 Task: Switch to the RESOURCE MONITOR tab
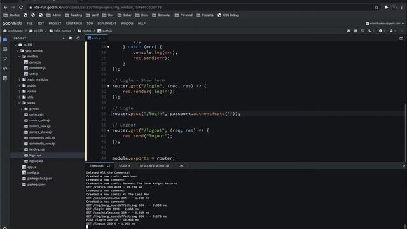pos(154,166)
